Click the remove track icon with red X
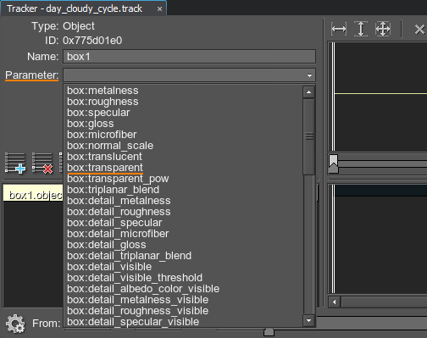Viewport: 427px width, 338px height. point(42,163)
